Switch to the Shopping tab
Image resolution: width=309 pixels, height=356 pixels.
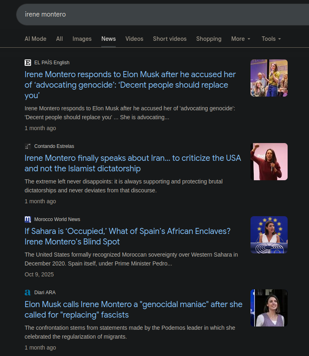tap(209, 39)
